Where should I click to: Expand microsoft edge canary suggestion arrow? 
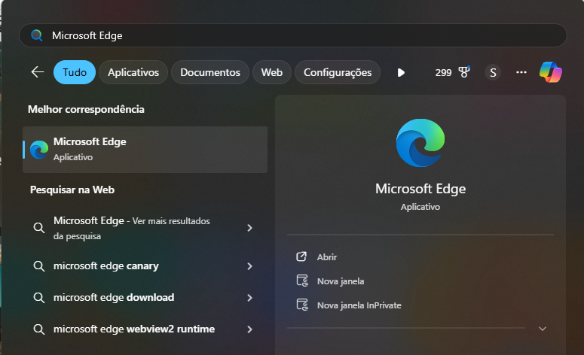tap(249, 266)
